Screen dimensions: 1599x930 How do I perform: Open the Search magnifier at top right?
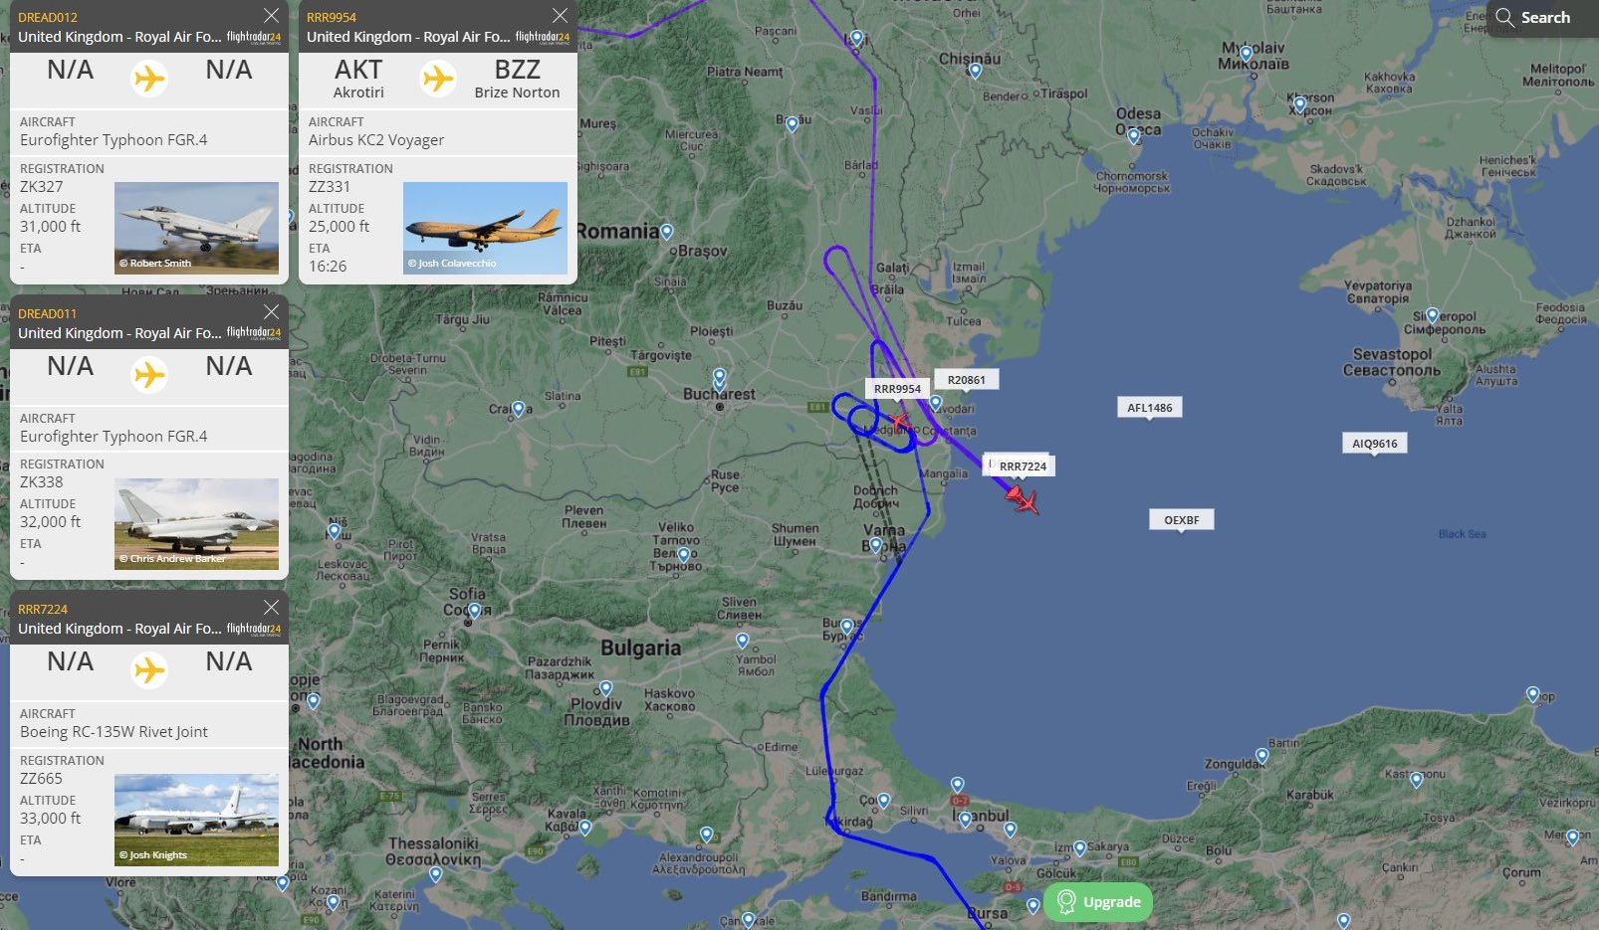[x=1505, y=17]
